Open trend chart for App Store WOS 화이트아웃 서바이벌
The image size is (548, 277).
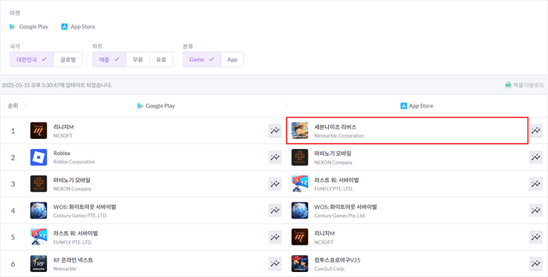pyautogui.click(x=536, y=210)
